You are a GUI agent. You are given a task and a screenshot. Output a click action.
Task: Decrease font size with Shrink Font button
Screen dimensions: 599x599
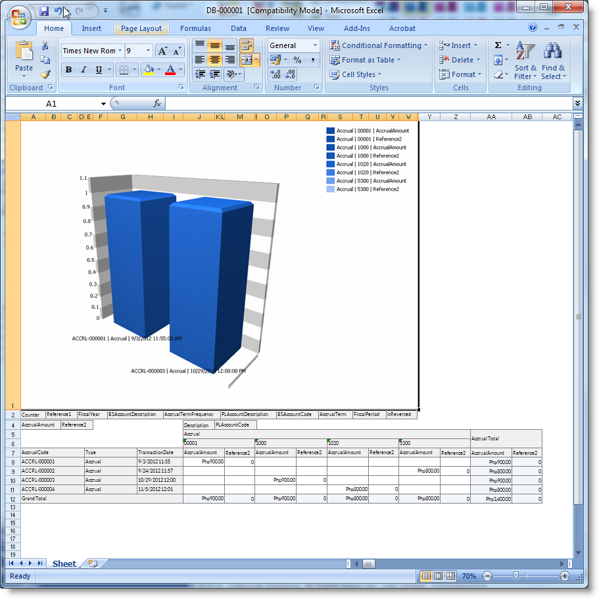point(176,51)
